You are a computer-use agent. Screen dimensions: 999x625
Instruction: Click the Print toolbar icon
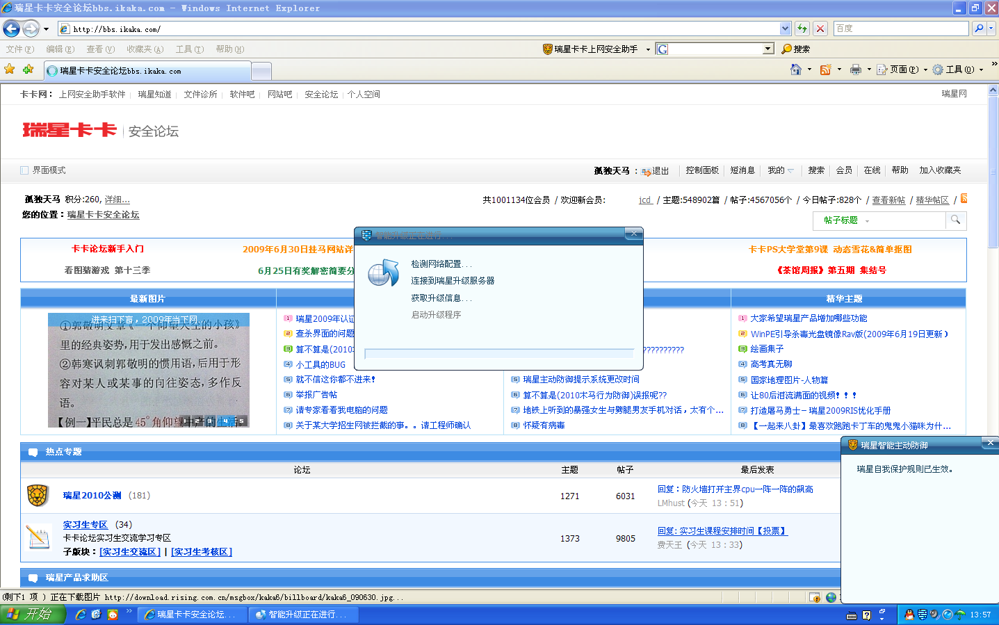tap(856, 70)
